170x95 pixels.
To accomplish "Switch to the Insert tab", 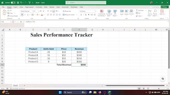I will 15,7.
